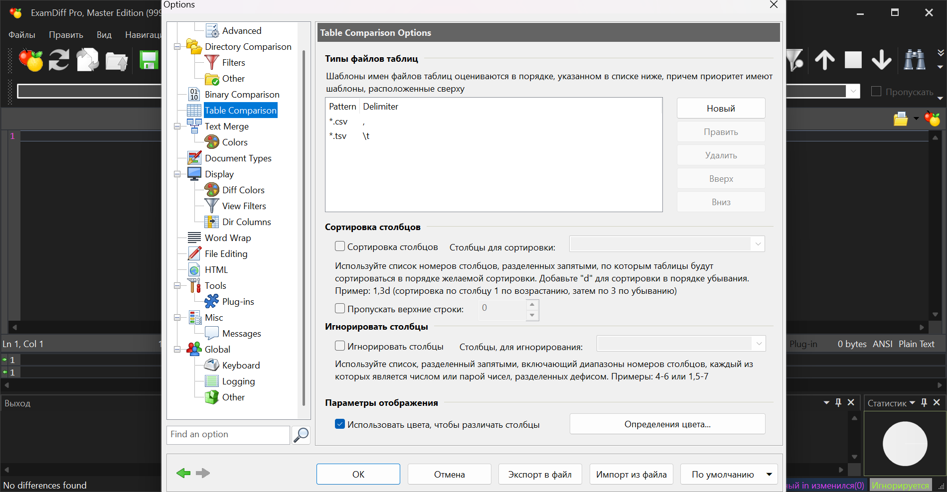This screenshot has height=492, width=947.
Task: Open the Файлы menu
Action: click(x=22, y=34)
